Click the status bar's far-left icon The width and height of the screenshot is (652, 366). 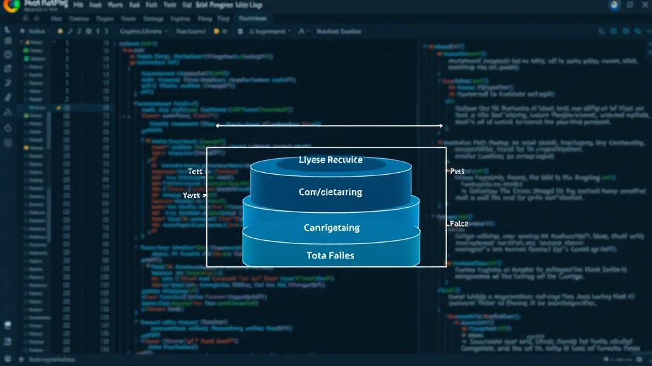pos(7,360)
